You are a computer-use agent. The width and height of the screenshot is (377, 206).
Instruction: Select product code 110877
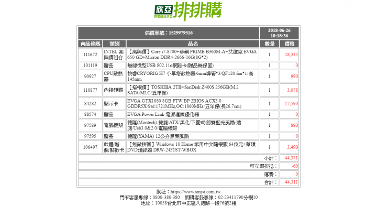[90, 90]
